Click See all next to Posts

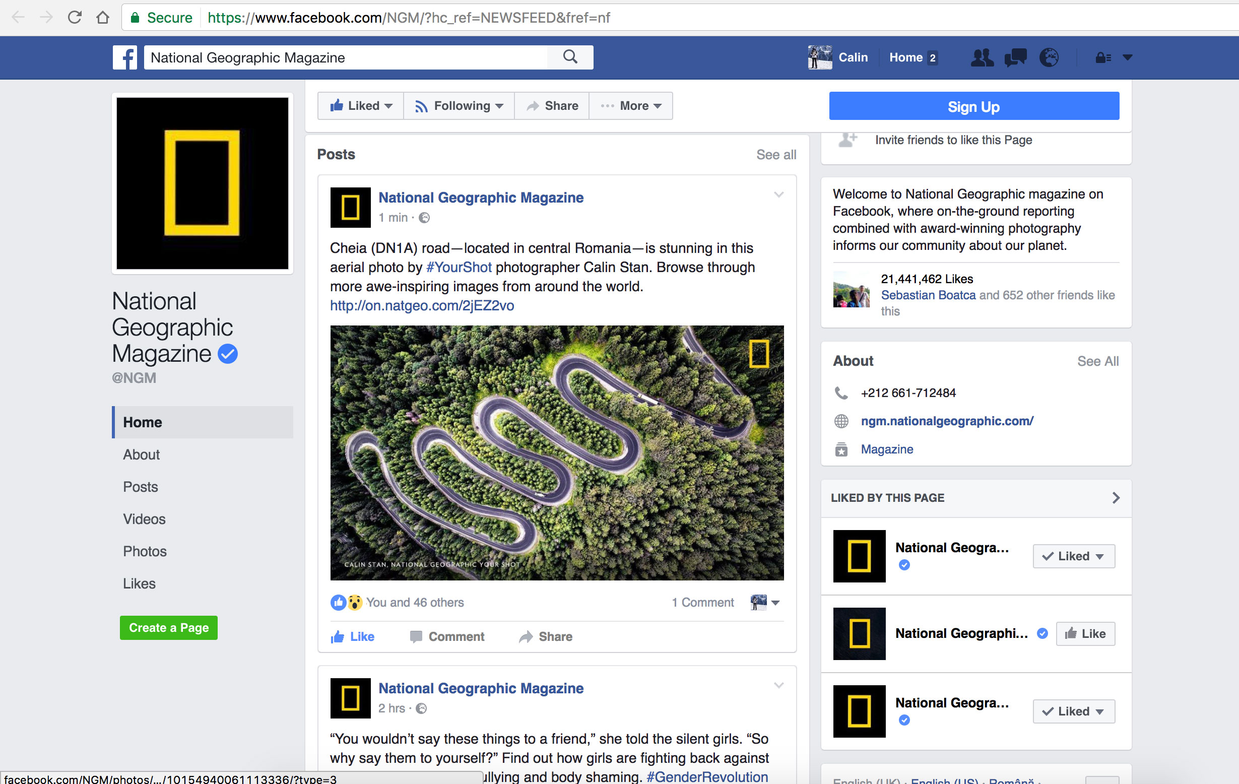[776, 155]
